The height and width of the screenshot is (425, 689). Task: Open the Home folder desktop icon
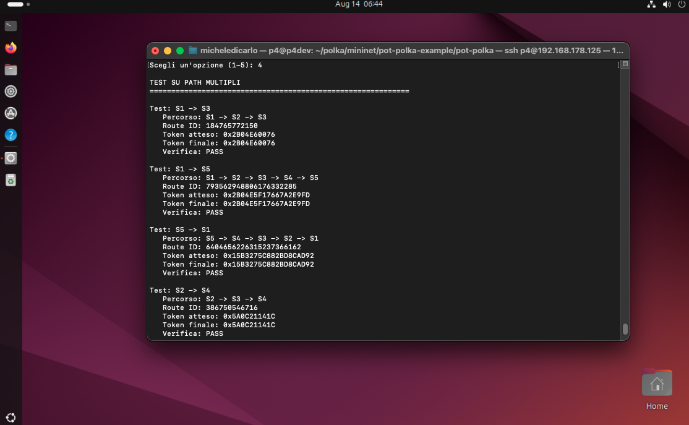pyautogui.click(x=656, y=384)
